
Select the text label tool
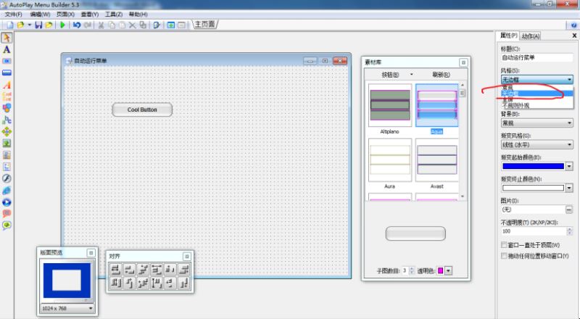(x=7, y=49)
